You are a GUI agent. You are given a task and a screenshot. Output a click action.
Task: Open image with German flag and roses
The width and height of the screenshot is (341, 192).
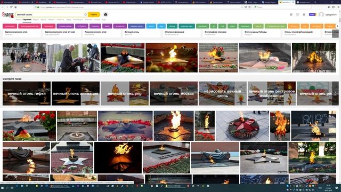(x=29, y=126)
